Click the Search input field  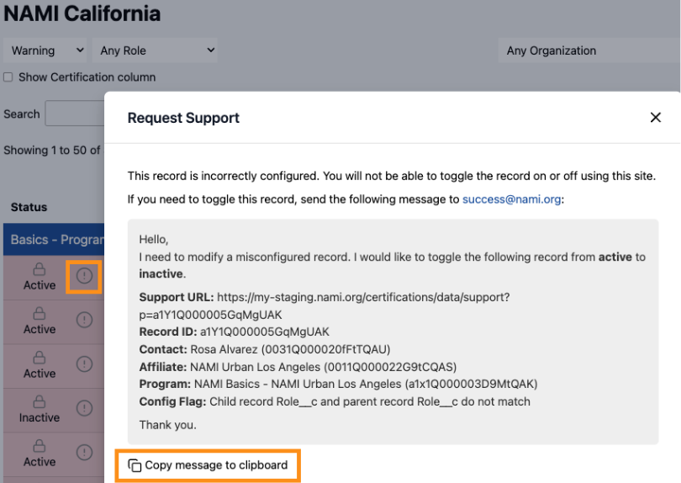pos(75,114)
